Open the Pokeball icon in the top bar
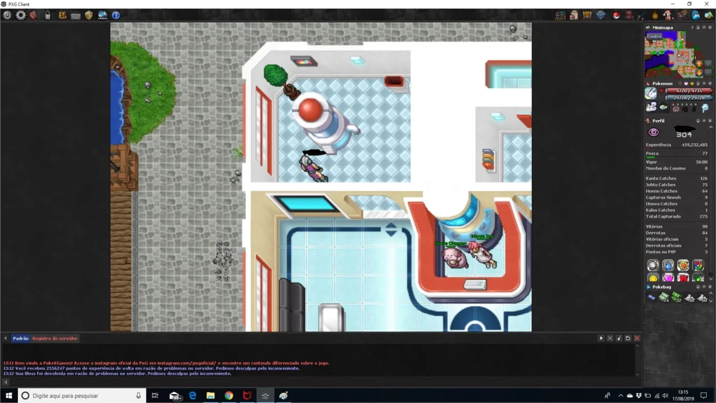The image size is (716, 403). point(616,15)
